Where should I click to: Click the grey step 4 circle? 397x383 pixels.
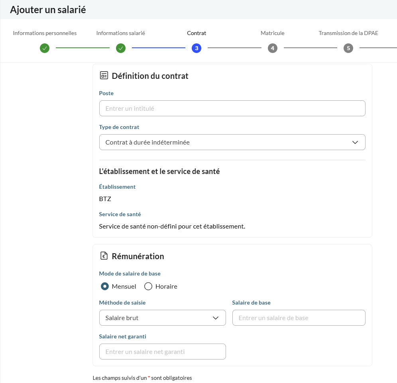point(272,48)
